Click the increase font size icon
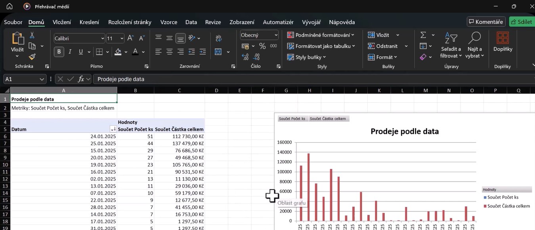Image resolution: width=535 pixels, height=230 pixels. (x=131, y=38)
